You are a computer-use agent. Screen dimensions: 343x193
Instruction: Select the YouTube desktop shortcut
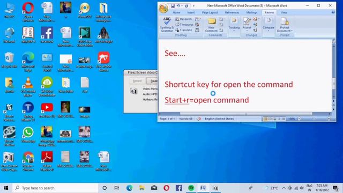click(x=47, y=110)
